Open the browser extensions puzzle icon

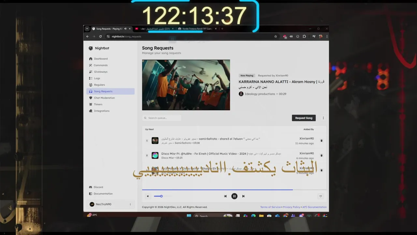pos(304,37)
